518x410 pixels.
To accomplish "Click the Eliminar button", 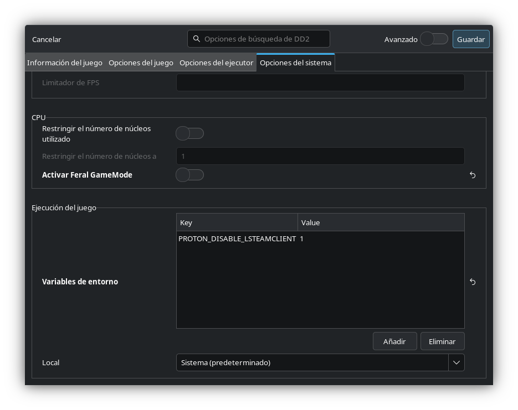I will point(442,341).
